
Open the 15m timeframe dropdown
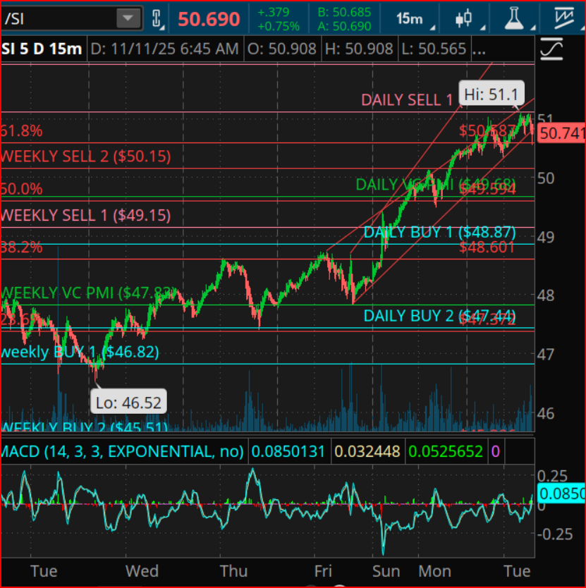409,18
